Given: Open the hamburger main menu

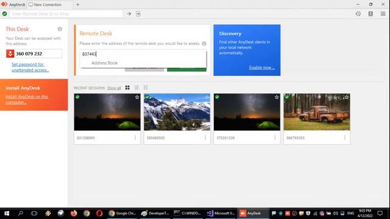Looking at the screenshot, I should click(383, 13).
